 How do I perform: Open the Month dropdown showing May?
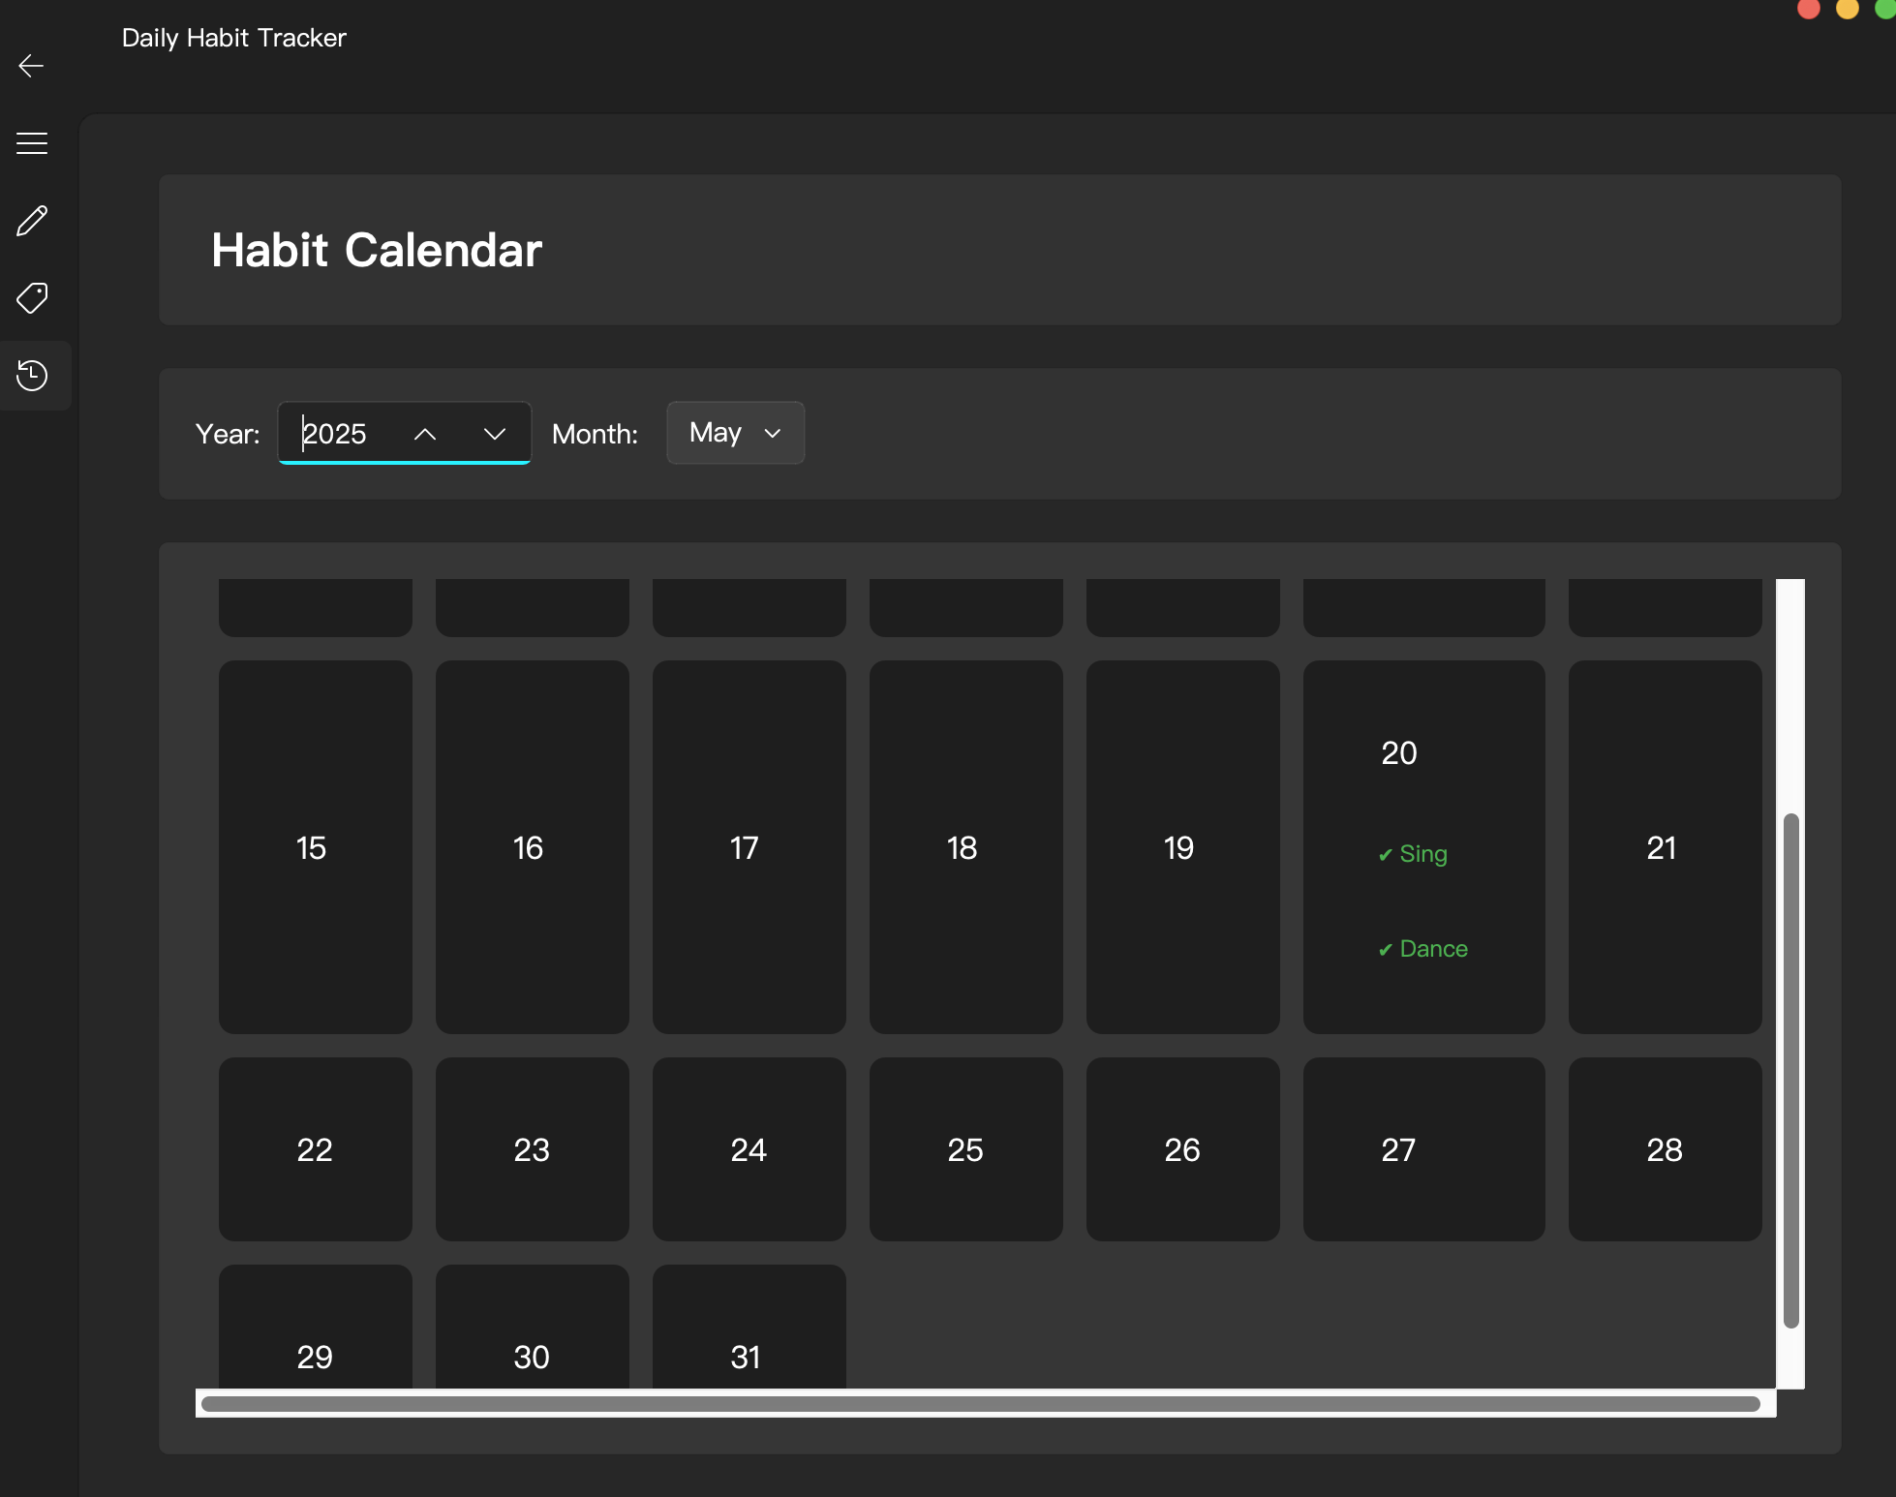click(735, 433)
